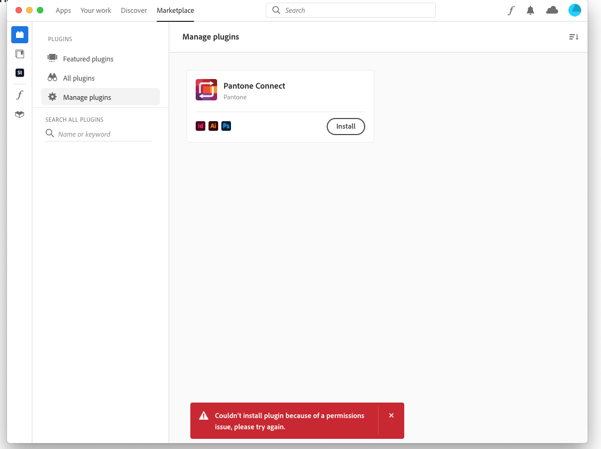Check sync status with the cloud icon
Image resolution: width=601 pixels, height=449 pixels.
(x=552, y=10)
